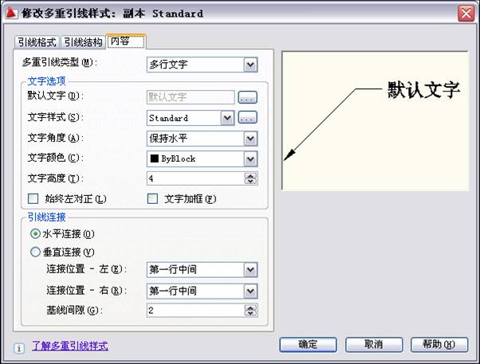Enable 始终左对正 checkbox
The width and height of the screenshot is (480, 364).
tap(33, 198)
